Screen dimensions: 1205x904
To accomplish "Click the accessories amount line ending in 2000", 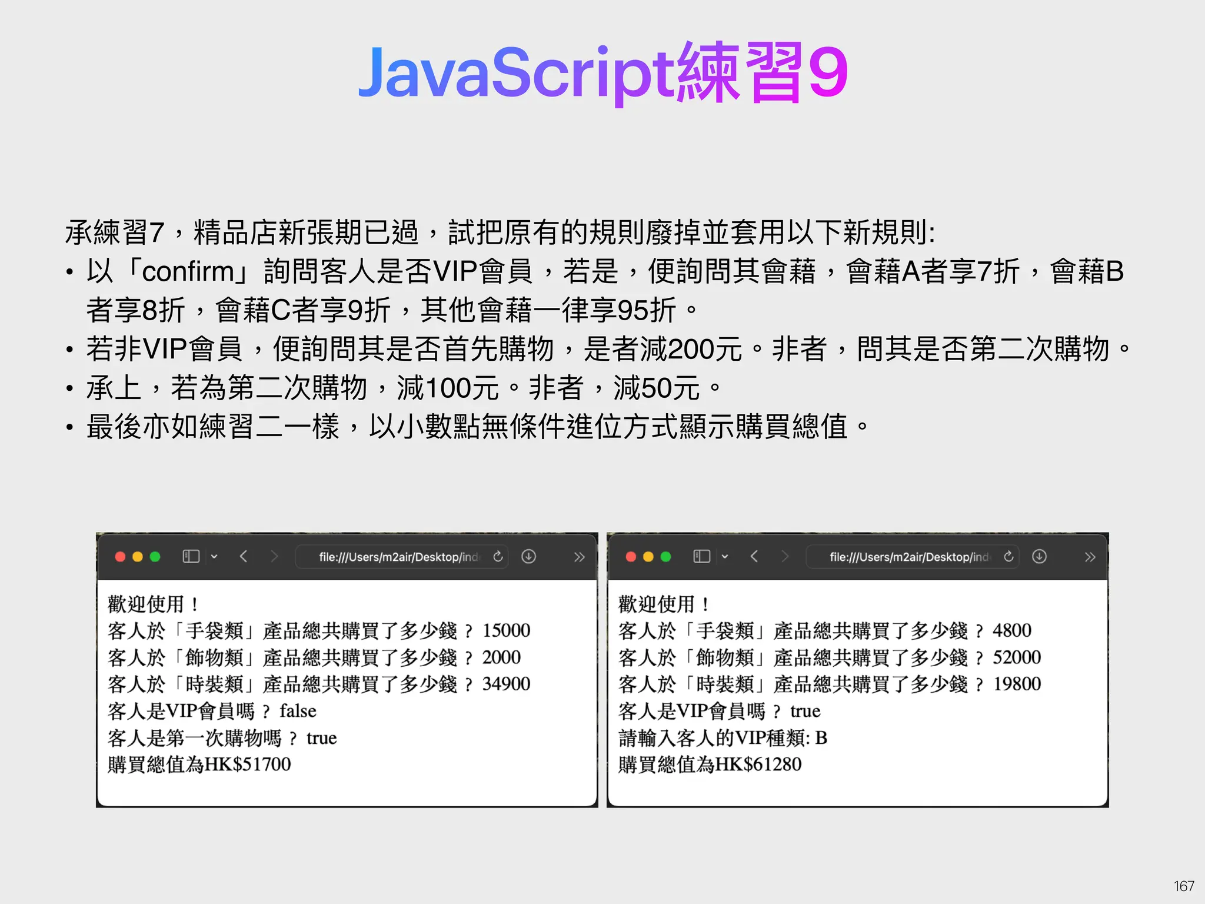I will (314, 657).
